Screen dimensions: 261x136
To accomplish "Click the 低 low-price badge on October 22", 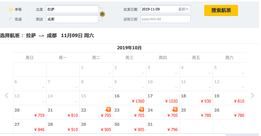I will pyautogui.click(x=108, y=109).
